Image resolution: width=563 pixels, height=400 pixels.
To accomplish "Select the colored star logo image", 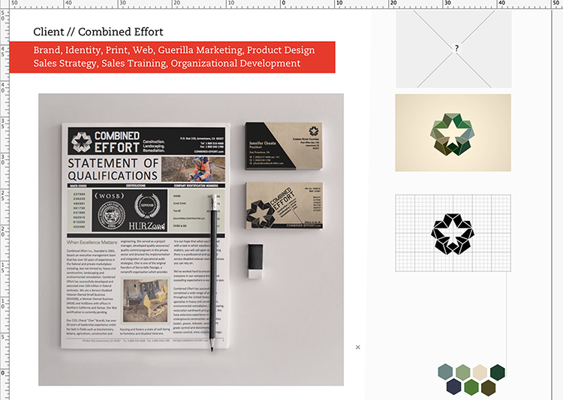I will (x=453, y=133).
